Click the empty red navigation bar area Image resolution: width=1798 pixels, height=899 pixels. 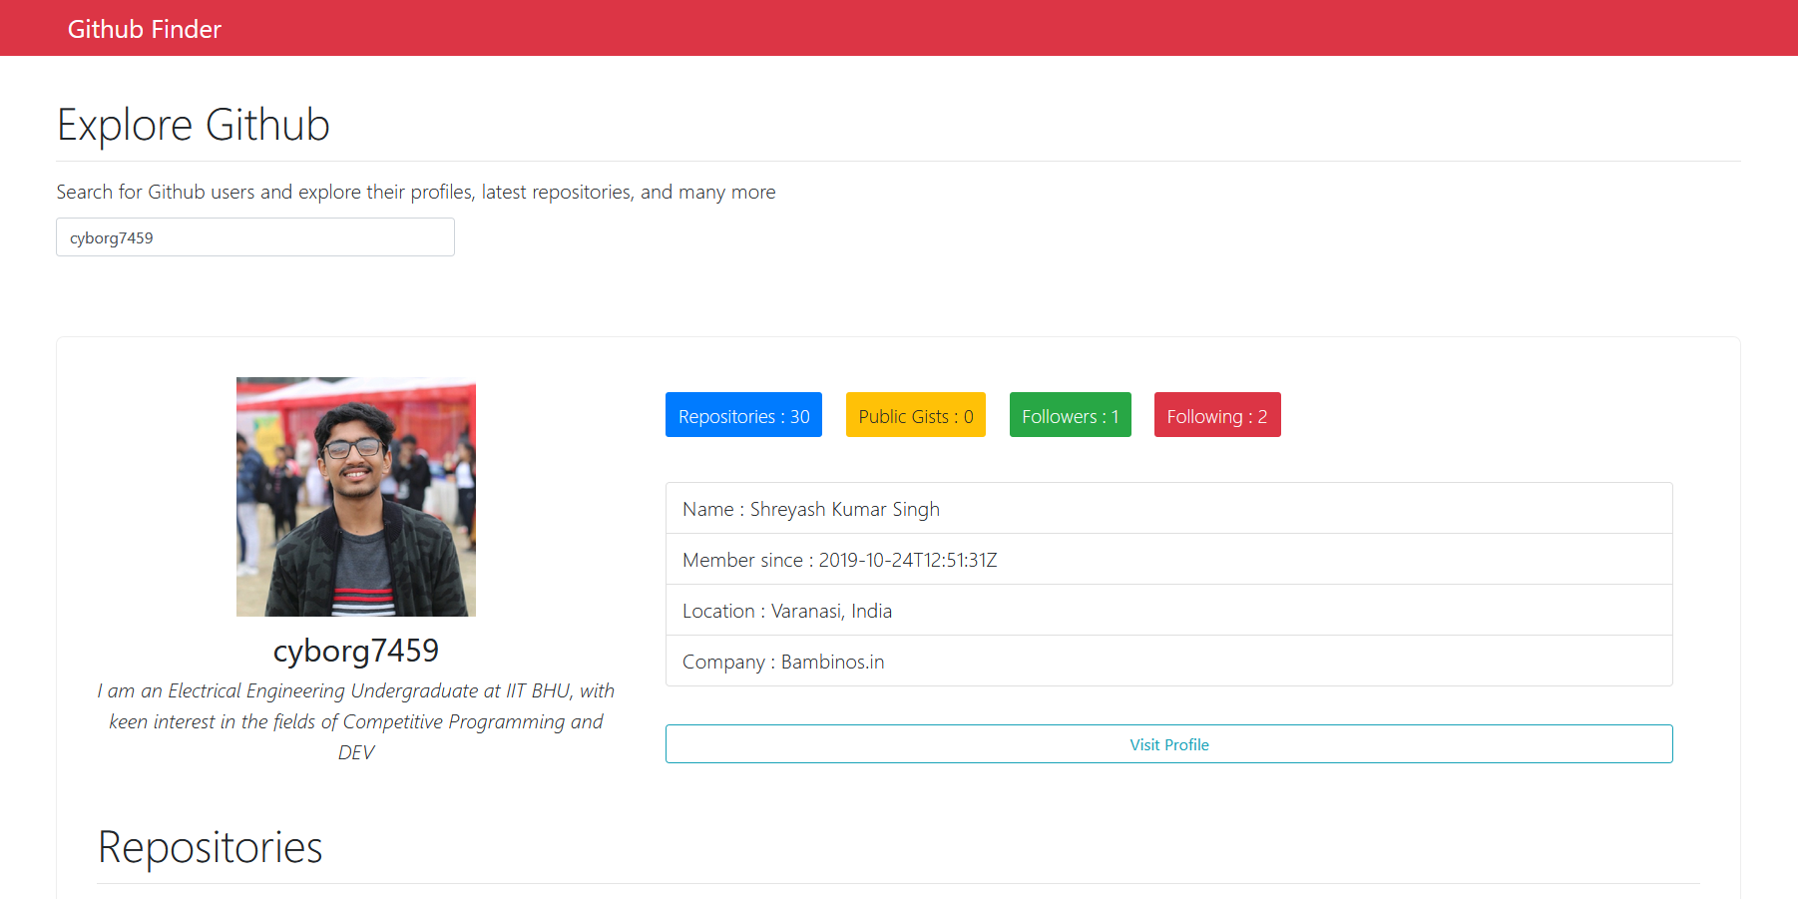pyautogui.click(x=998, y=28)
